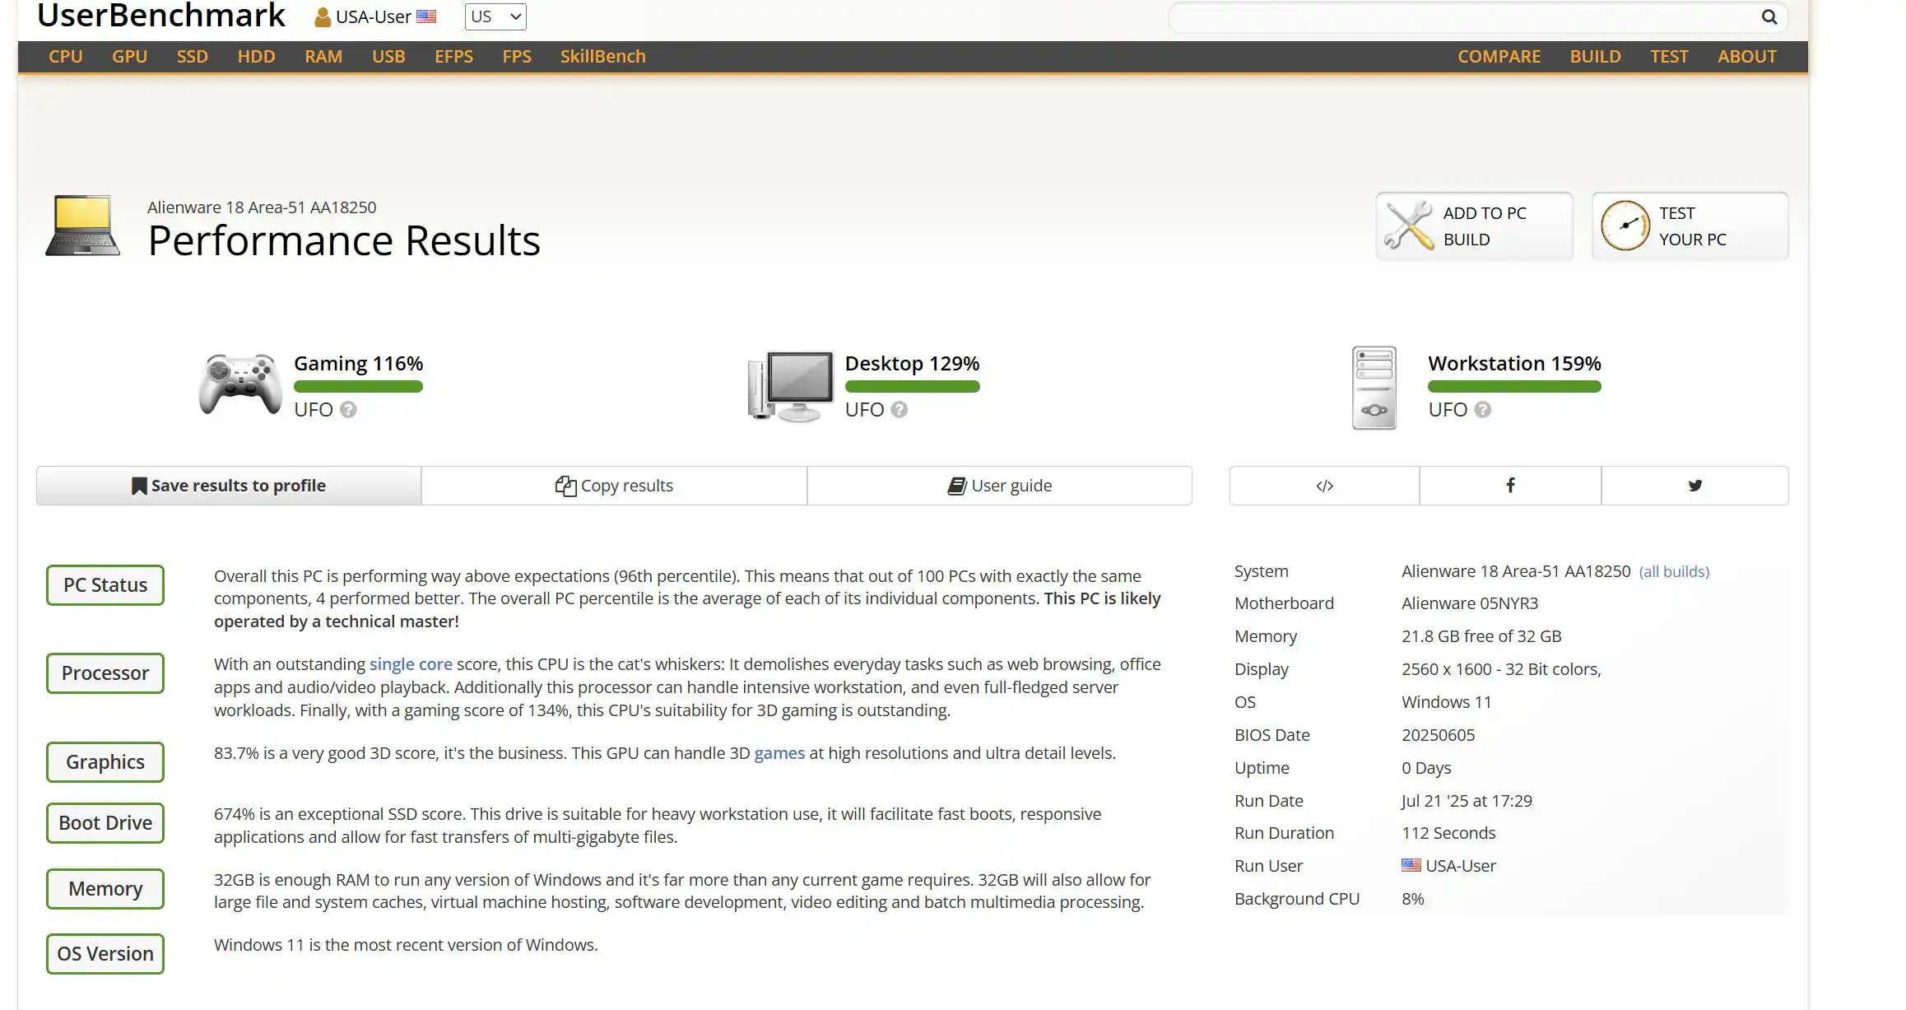
Task: Open the GPU menu item
Action: click(x=129, y=57)
